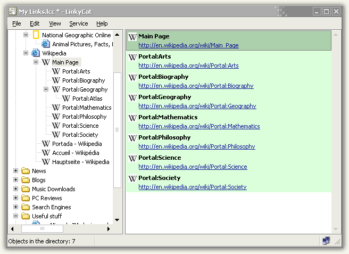Click the W icon beside Portal:Science in tree
The height and width of the screenshot is (254, 349).
click(x=56, y=126)
